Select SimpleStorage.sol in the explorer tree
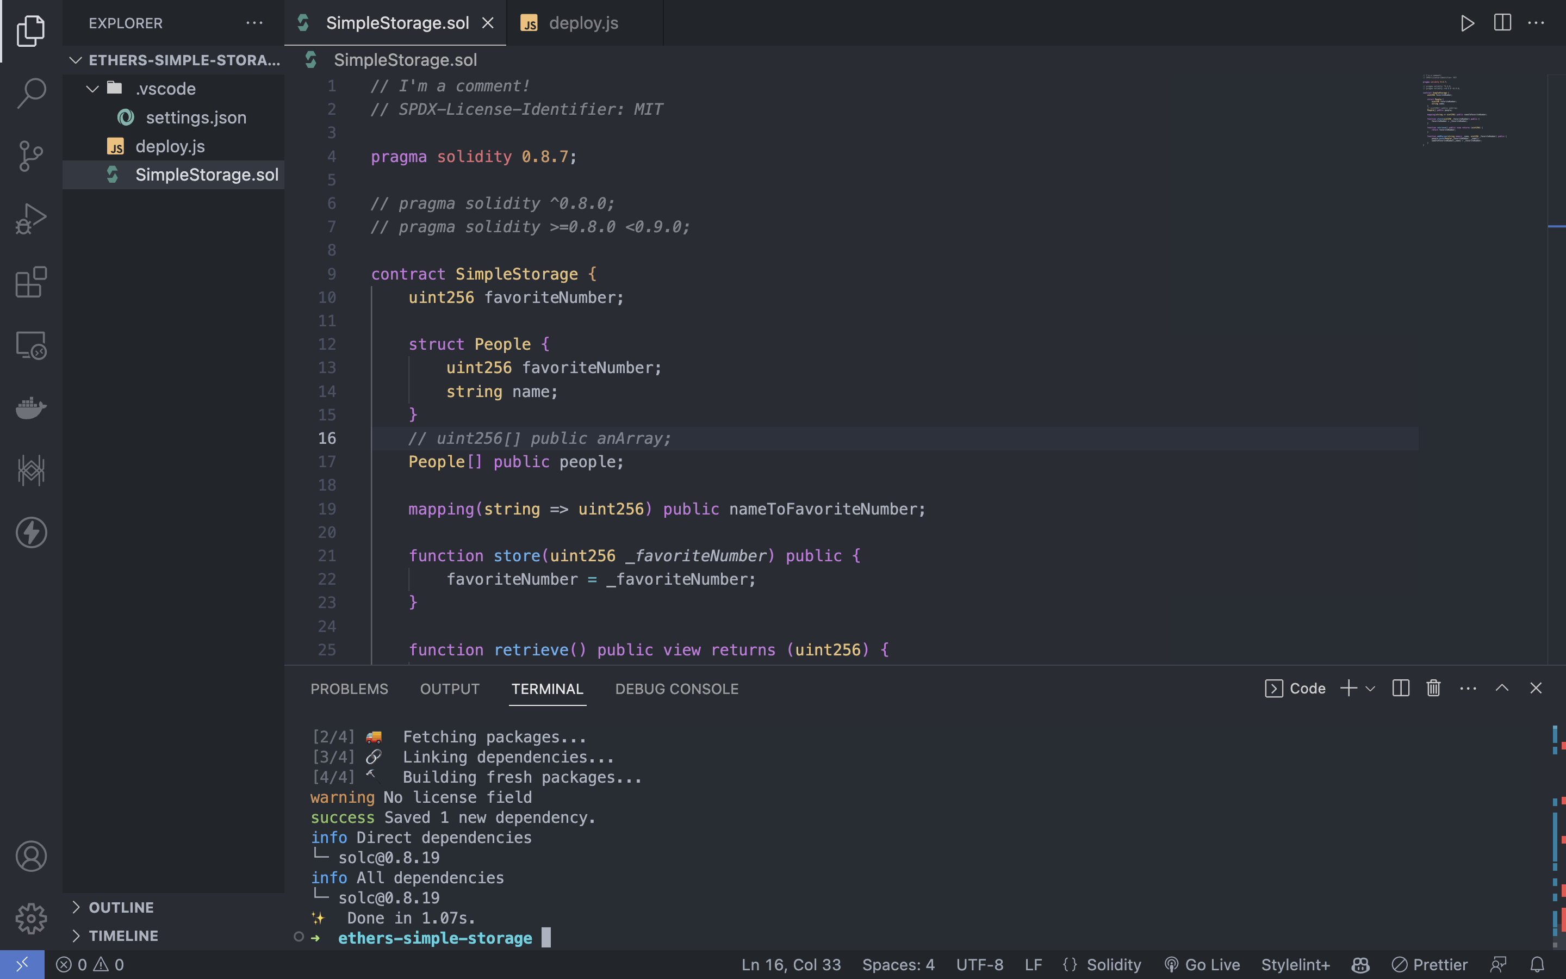 click(x=174, y=175)
